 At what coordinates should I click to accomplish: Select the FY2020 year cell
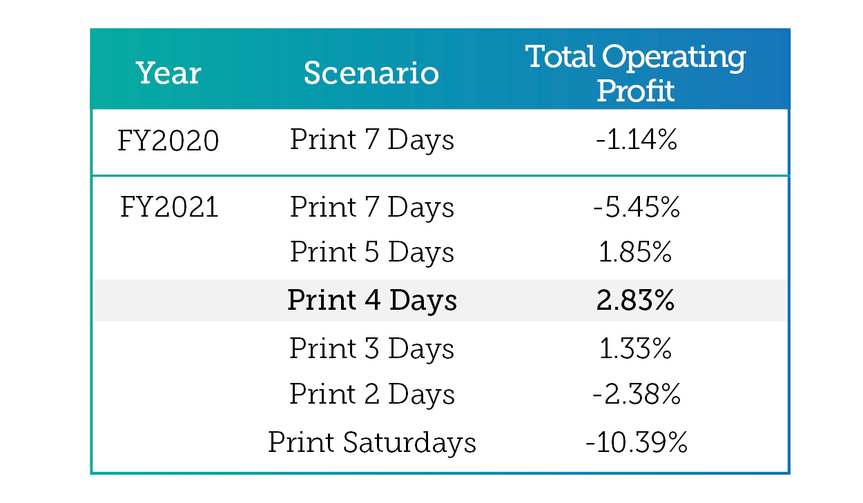point(168,141)
